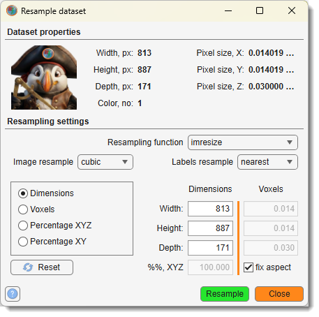Click the Width, px value 813
The width and height of the screenshot is (319, 317).
pos(144,53)
